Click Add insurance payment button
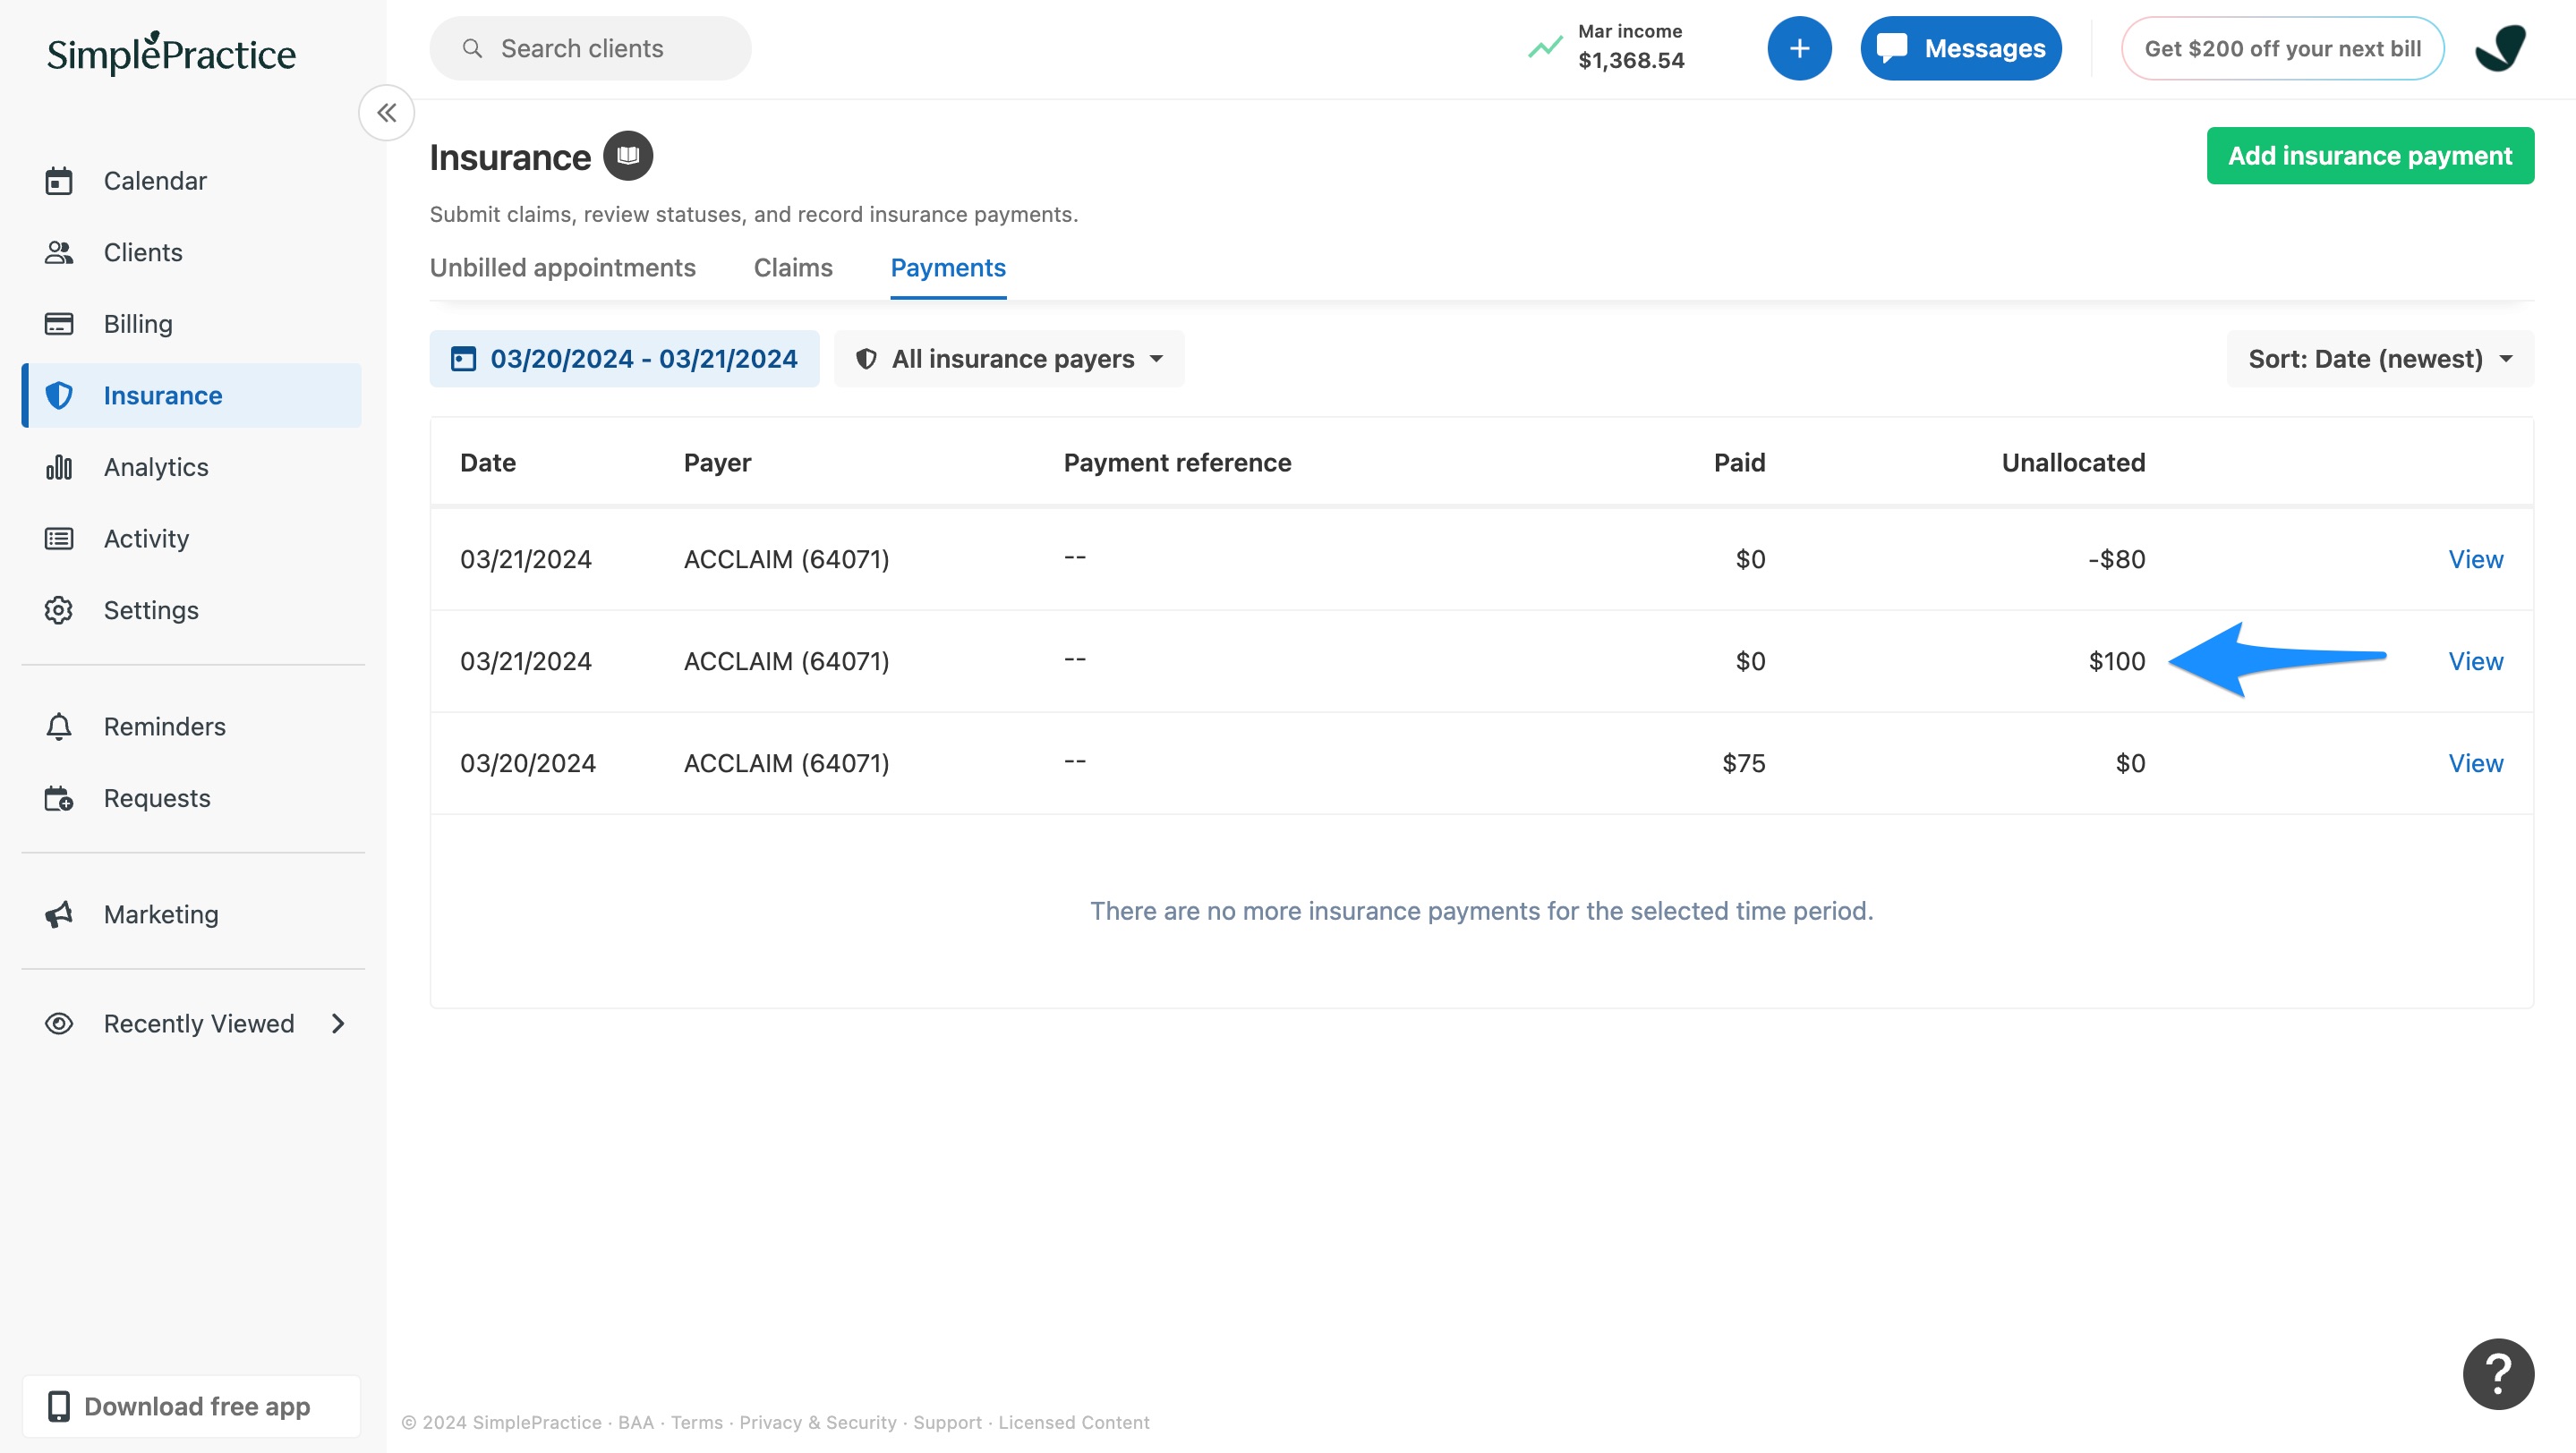The height and width of the screenshot is (1453, 2576). [x=2370, y=156]
